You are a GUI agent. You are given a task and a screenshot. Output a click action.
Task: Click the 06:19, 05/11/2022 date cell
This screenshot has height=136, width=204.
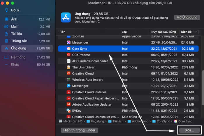pos(164,55)
